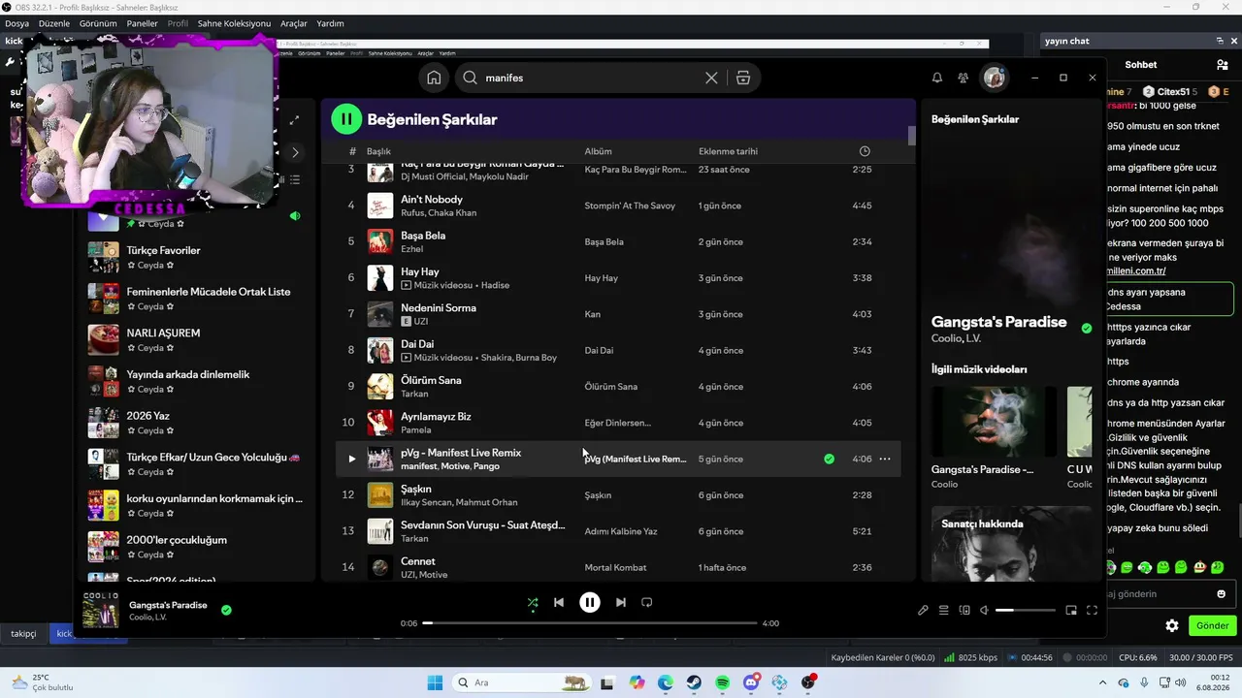Viewport: 1242px width, 698px height.
Task: Sort the song list by Başlık column
Action: point(378,151)
